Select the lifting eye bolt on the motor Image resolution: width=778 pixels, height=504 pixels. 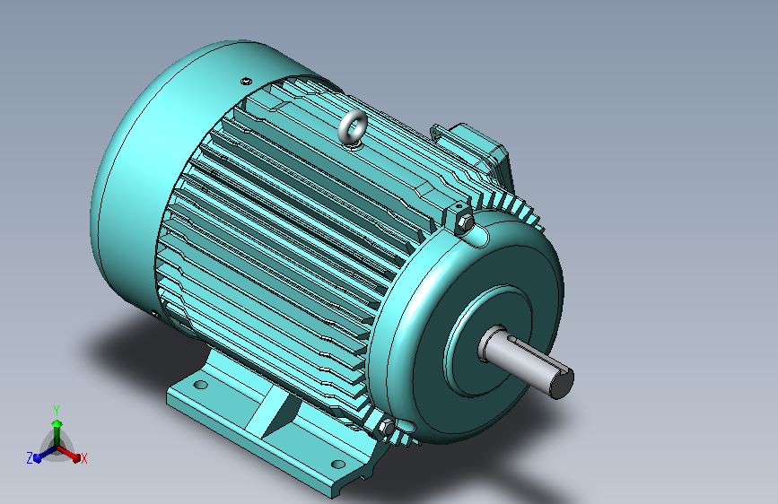pyautogui.click(x=353, y=128)
